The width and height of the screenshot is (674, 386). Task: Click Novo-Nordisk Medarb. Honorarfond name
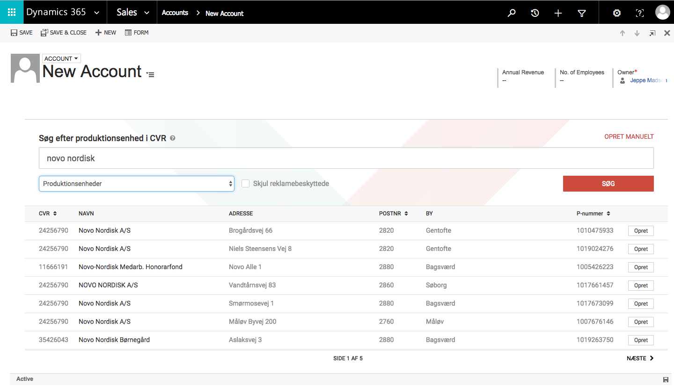(131, 267)
